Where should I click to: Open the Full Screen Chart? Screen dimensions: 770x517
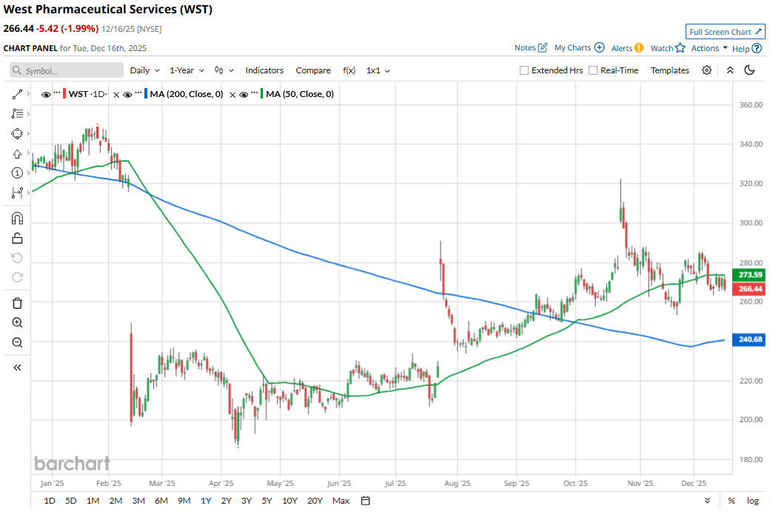pyautogui.click(x=726, y=31)
